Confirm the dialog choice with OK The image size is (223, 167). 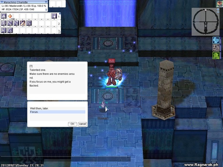(x=72, y=124)
